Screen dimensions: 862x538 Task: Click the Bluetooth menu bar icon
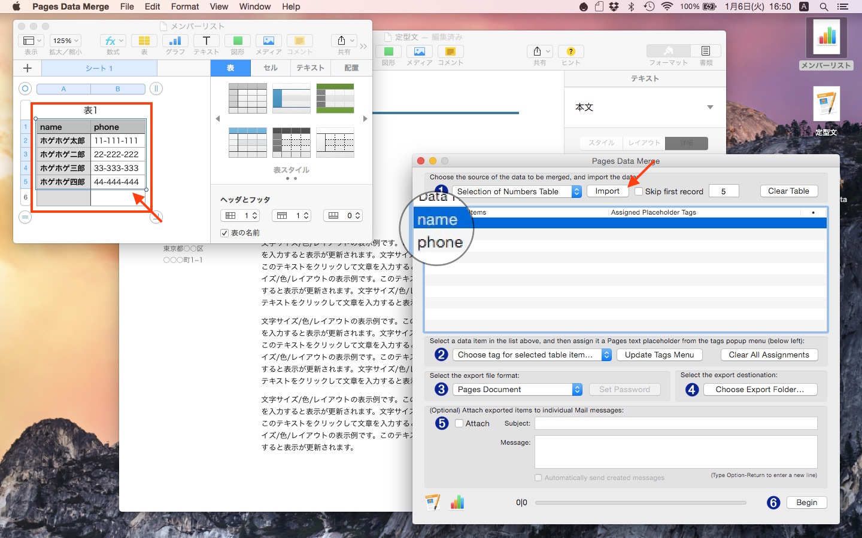pyautogui.click(x=632, y=7)
